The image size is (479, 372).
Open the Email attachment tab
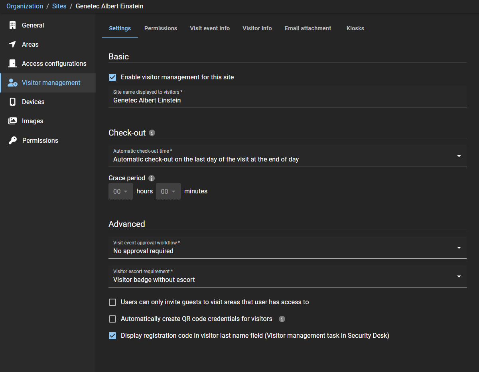coord(308,28)
